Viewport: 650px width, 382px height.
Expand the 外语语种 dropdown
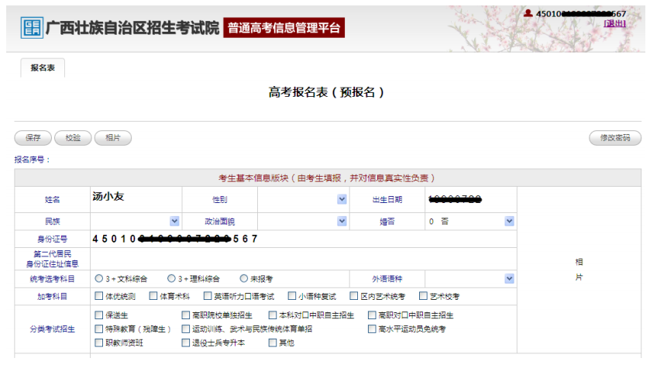[x=509, y=278]
